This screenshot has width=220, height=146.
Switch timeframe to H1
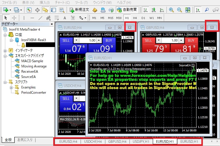pyautogui.click(x=127, y=18)
